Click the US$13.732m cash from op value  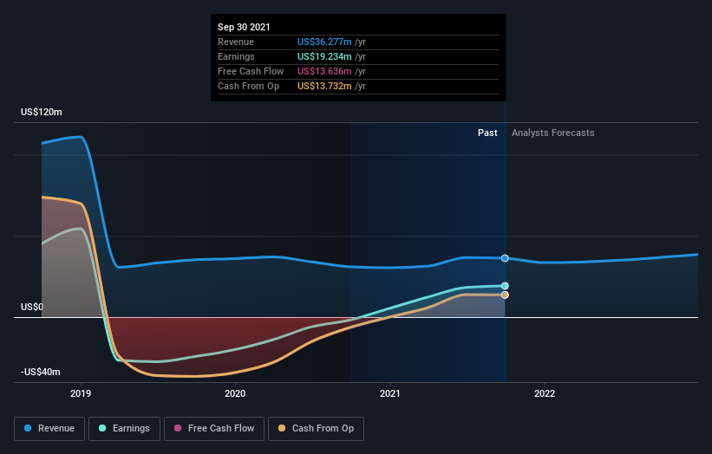pos(324,86)
